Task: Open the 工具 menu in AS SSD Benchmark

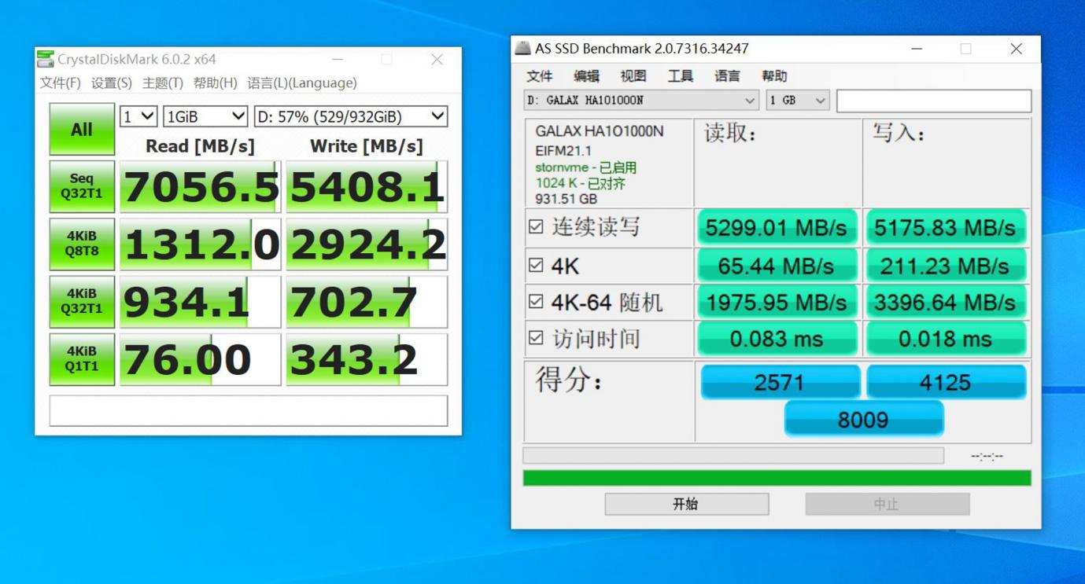Action: coord(681,76)
